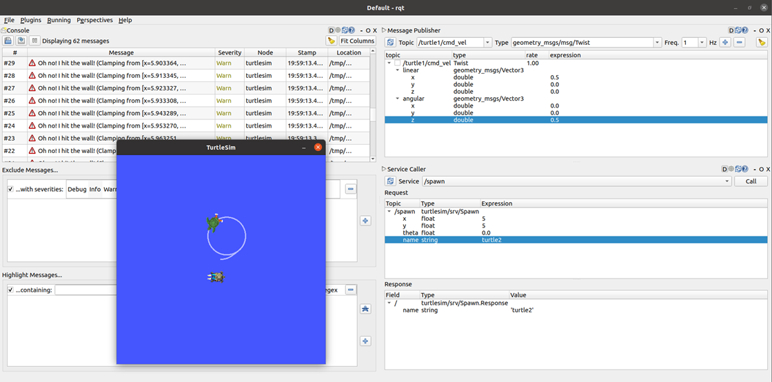Add a new exclude filter with the plus icon
This screenshot has height=382, width=772.
pos(365,221)
